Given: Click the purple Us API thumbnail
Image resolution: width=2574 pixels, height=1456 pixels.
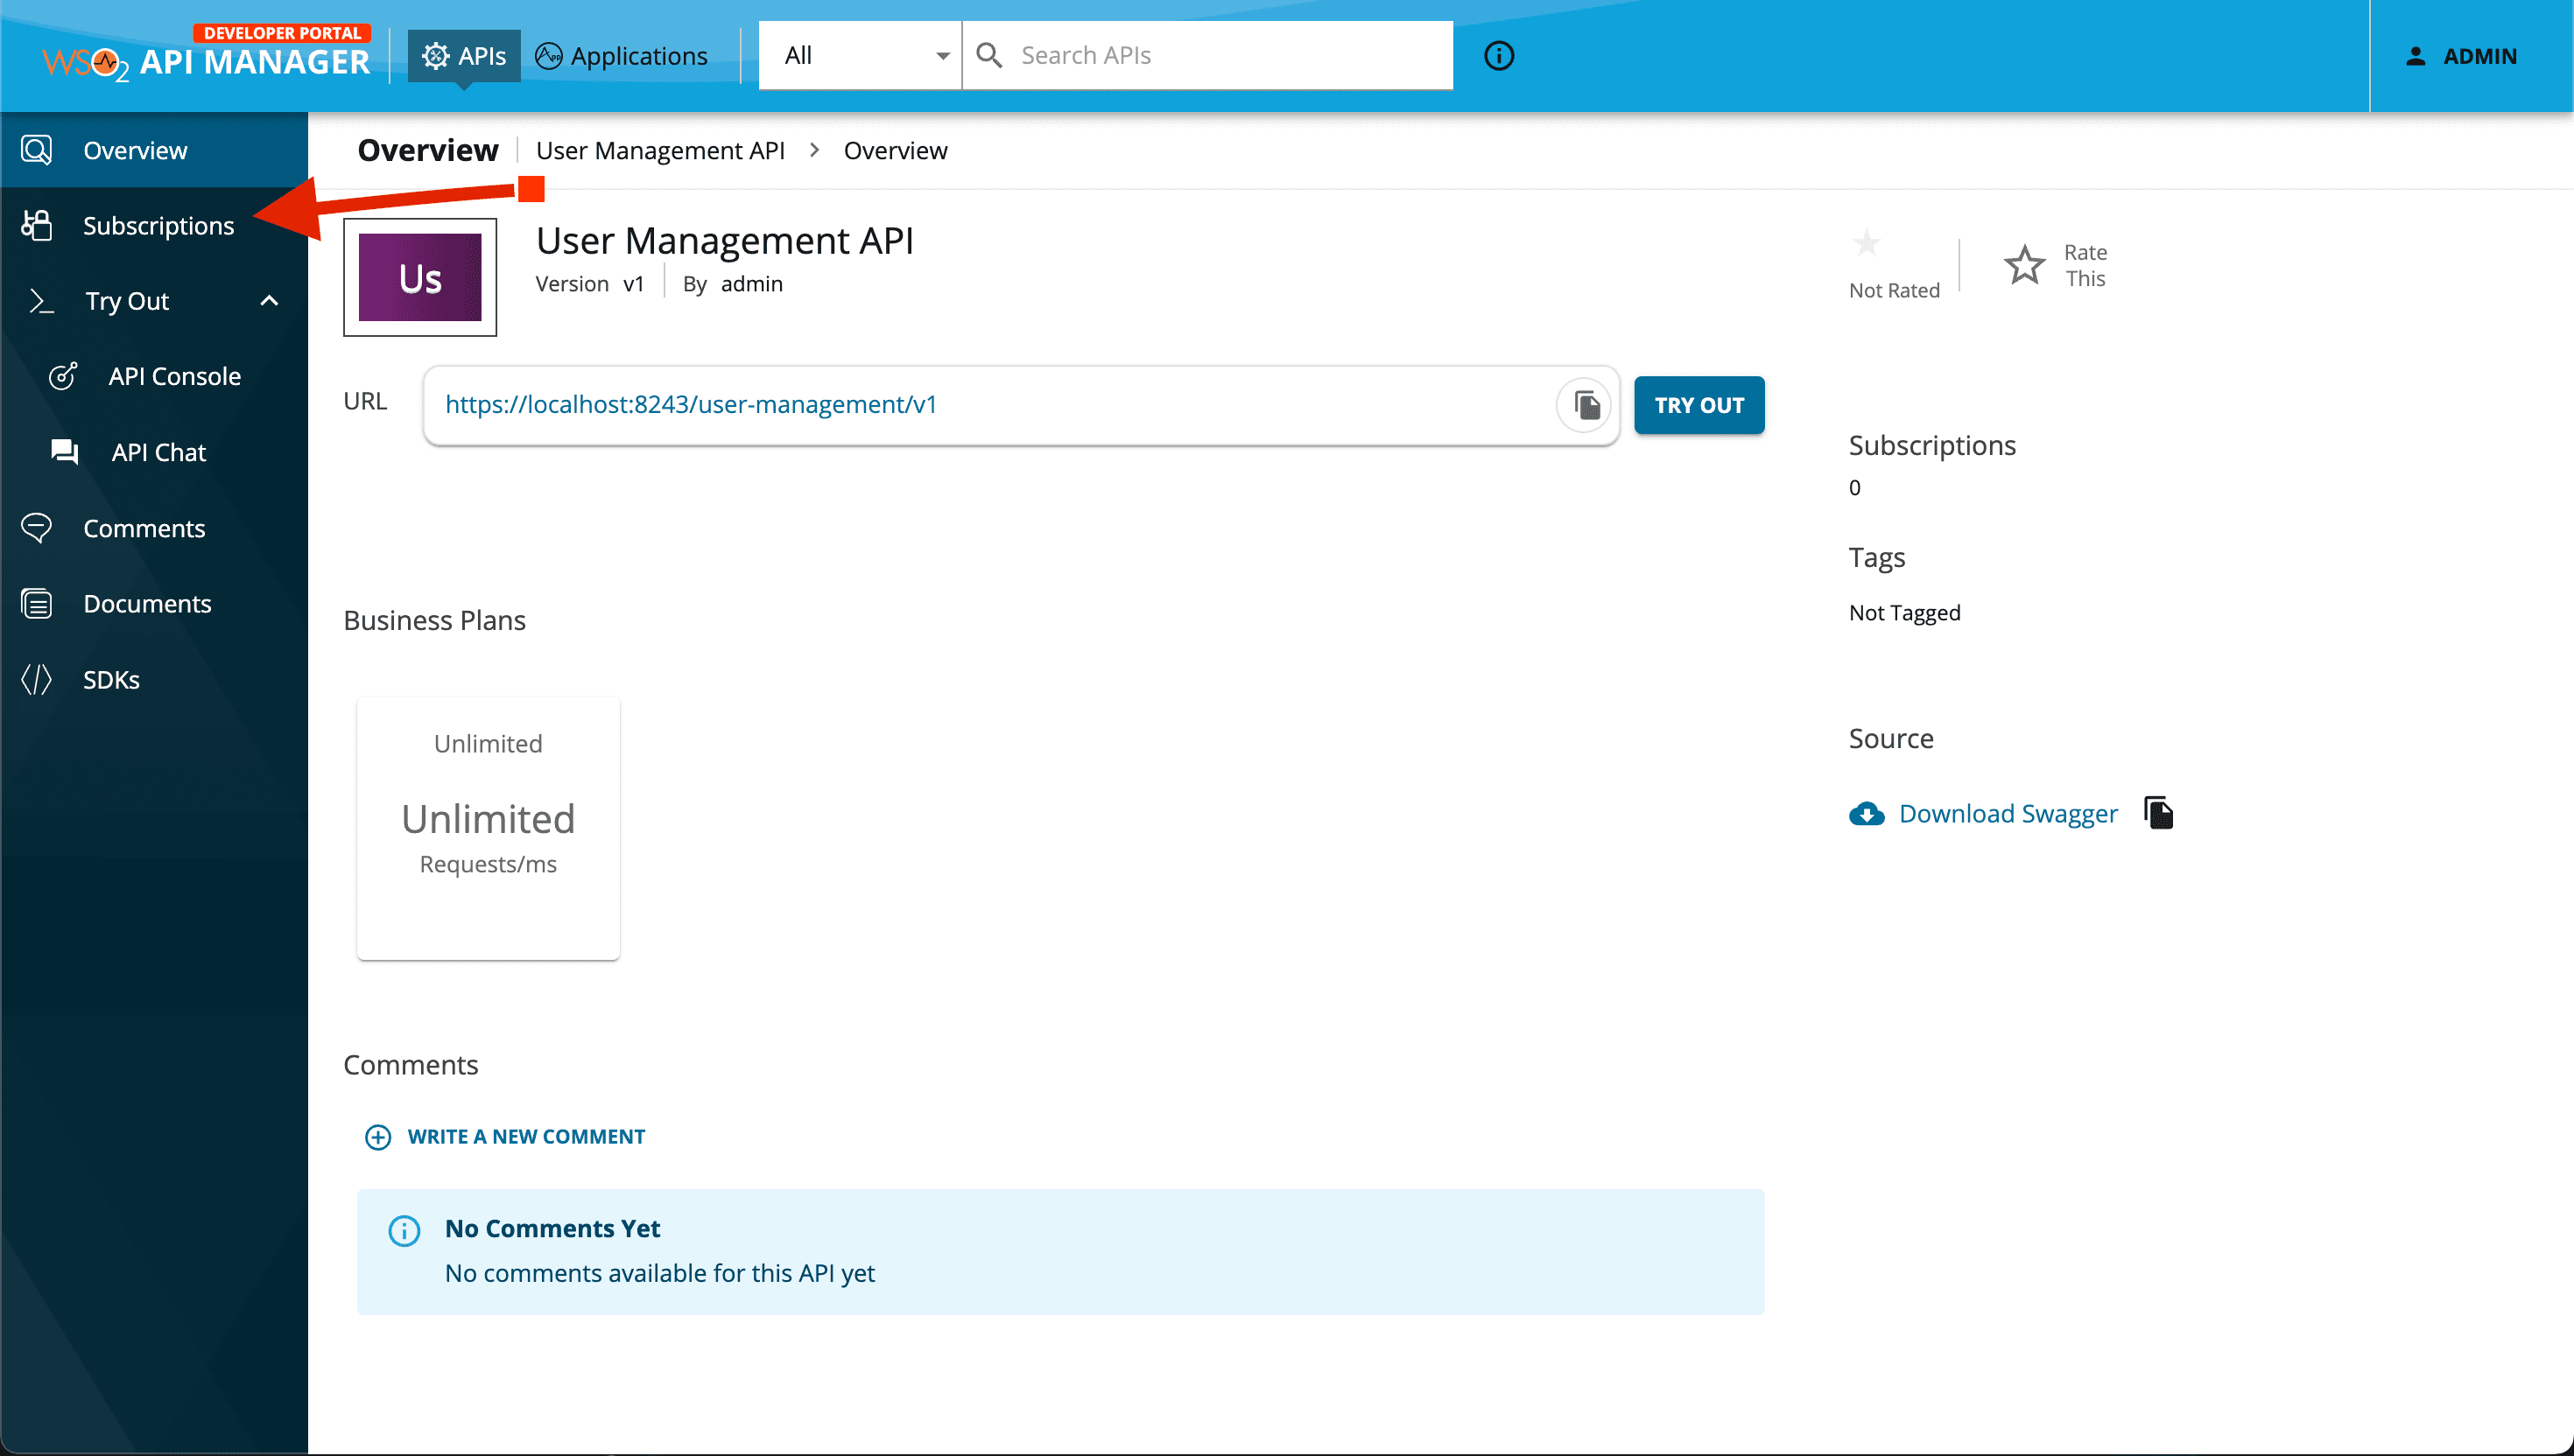Looking at the screenshot, I should pyautogui.click(x=420, y=278).
